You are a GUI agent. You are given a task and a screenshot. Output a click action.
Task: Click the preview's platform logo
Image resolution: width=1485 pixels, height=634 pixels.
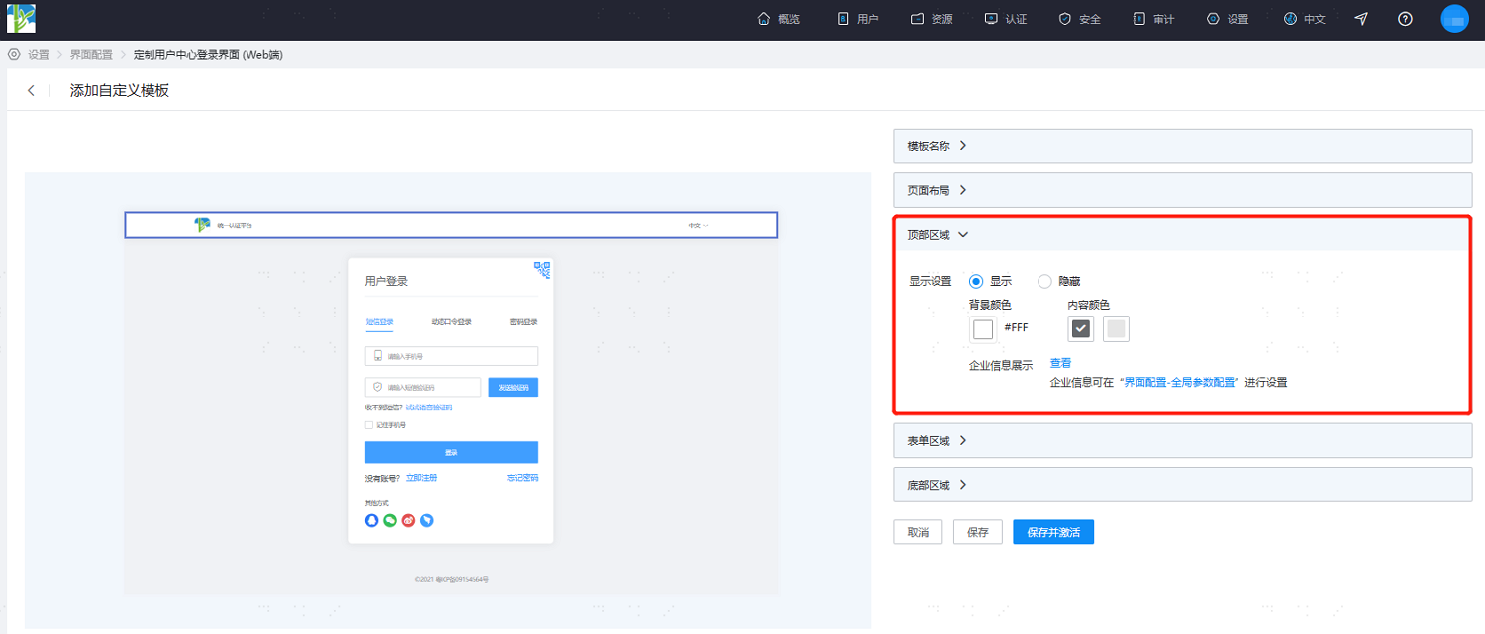(x=203, y=226)
